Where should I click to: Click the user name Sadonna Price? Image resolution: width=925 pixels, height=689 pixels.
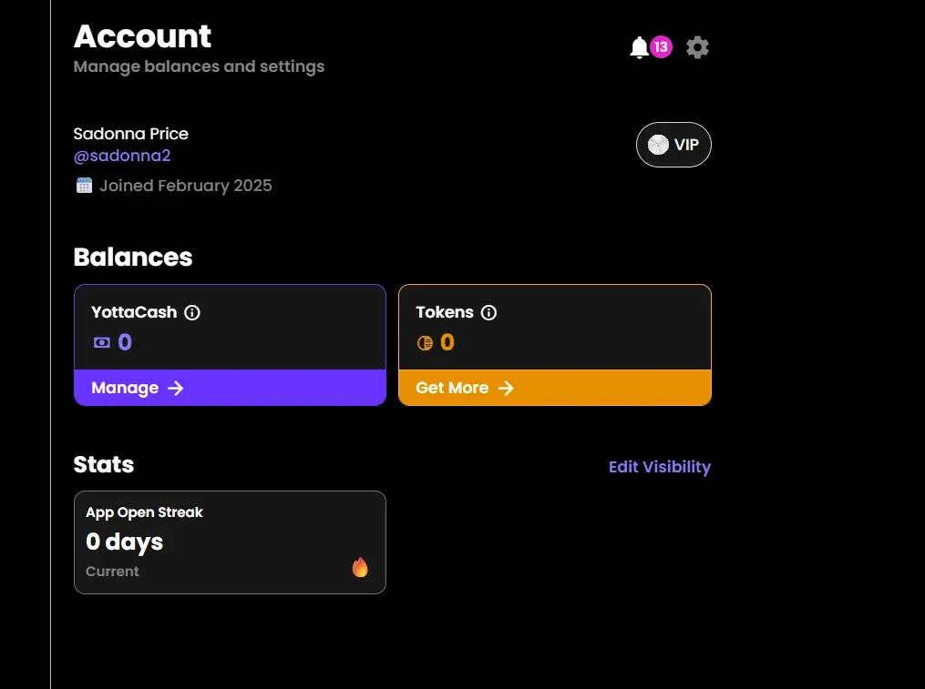point(130,133)
